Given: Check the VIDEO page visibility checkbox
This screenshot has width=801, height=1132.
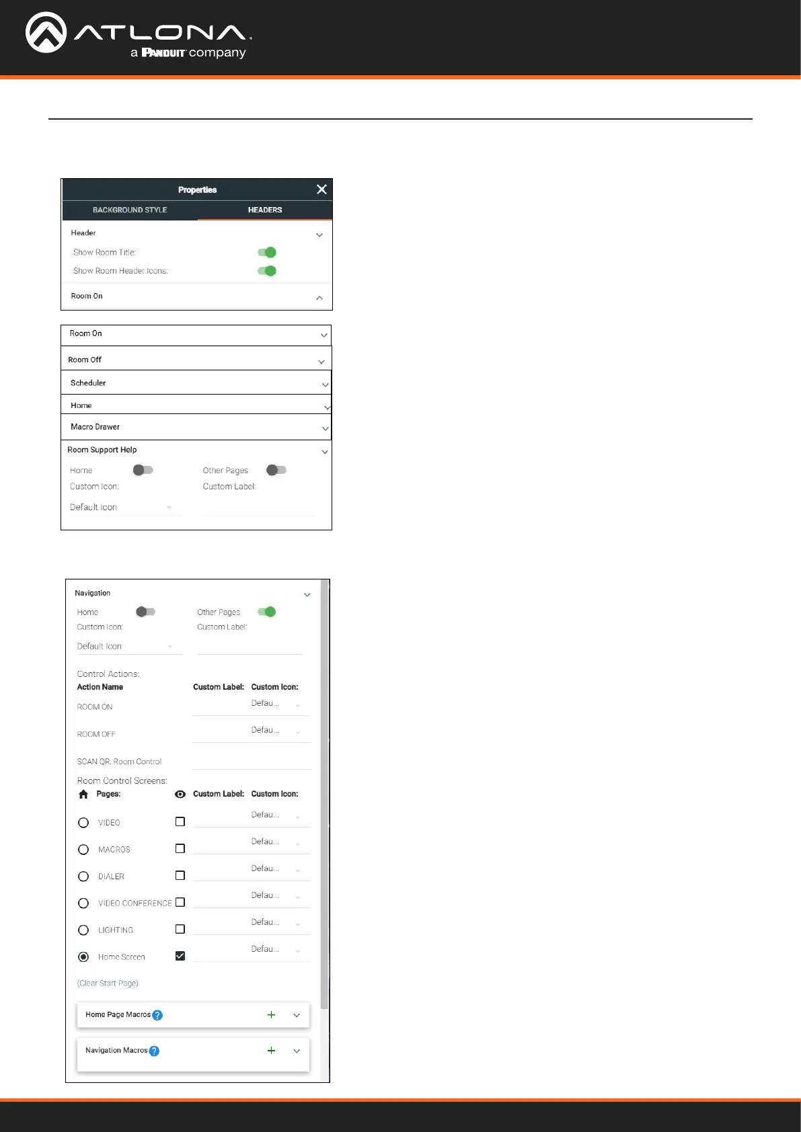Looking at the screenshot, I should point(180,821).
